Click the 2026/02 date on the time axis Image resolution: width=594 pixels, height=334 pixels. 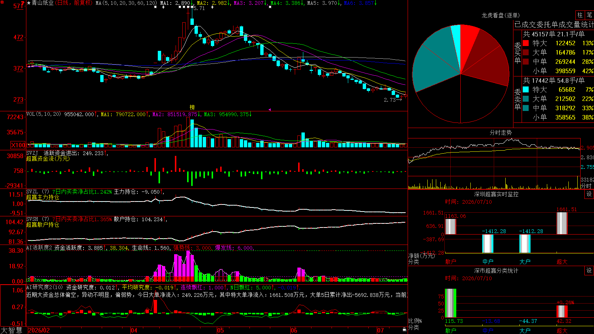[39, 330]
